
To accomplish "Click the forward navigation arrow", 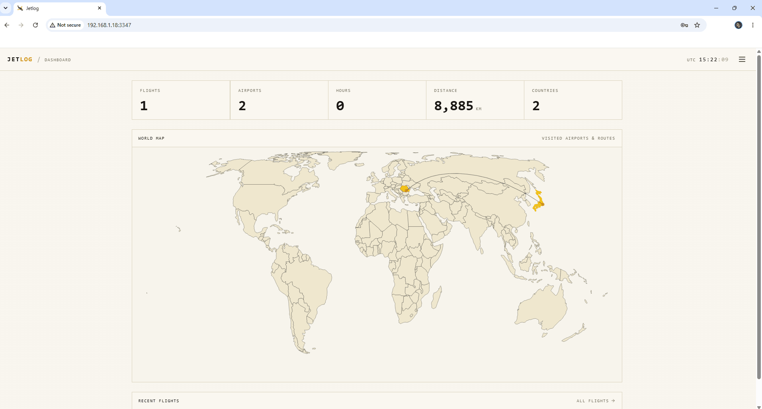I will (21, 25).
